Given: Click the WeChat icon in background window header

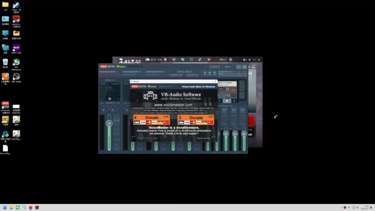Looking at the screenshot, I should pyautogui.click(x=183, y=60).
